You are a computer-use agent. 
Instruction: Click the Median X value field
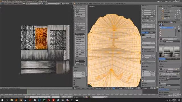pos(148,10)
